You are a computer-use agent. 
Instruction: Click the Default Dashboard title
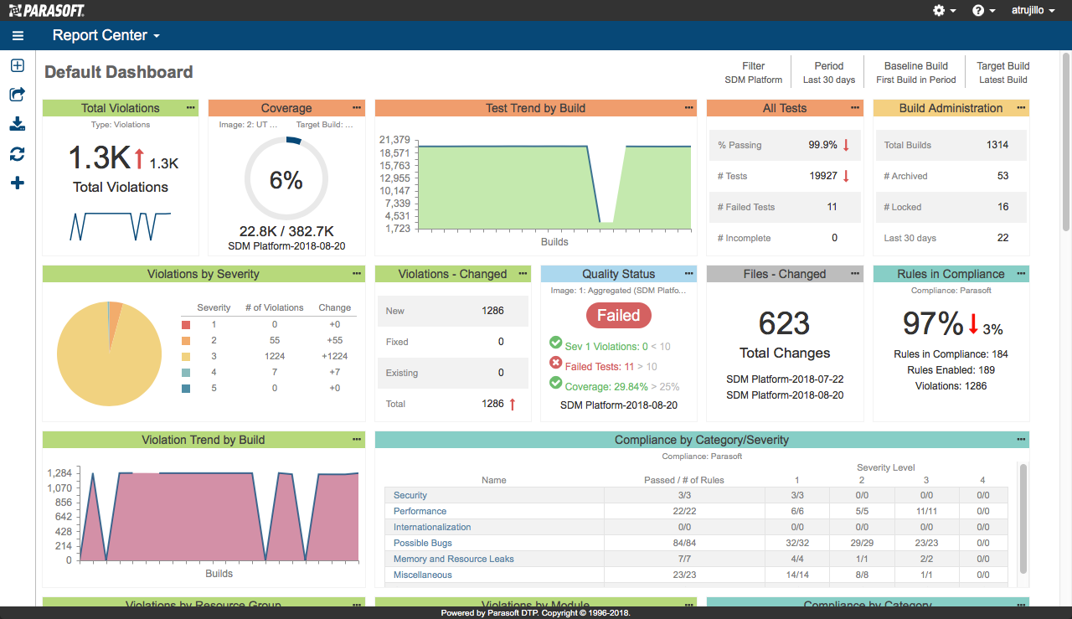point(119,72)
